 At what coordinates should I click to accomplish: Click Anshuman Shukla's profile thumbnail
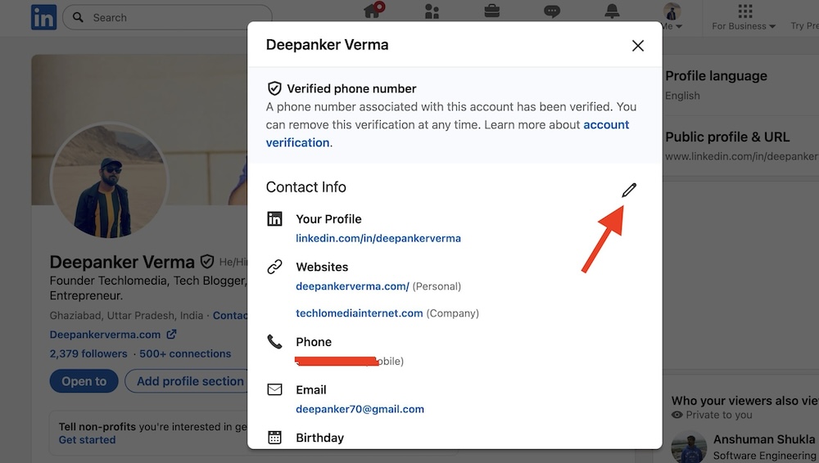pyautogui.click(x=689, y=447)
